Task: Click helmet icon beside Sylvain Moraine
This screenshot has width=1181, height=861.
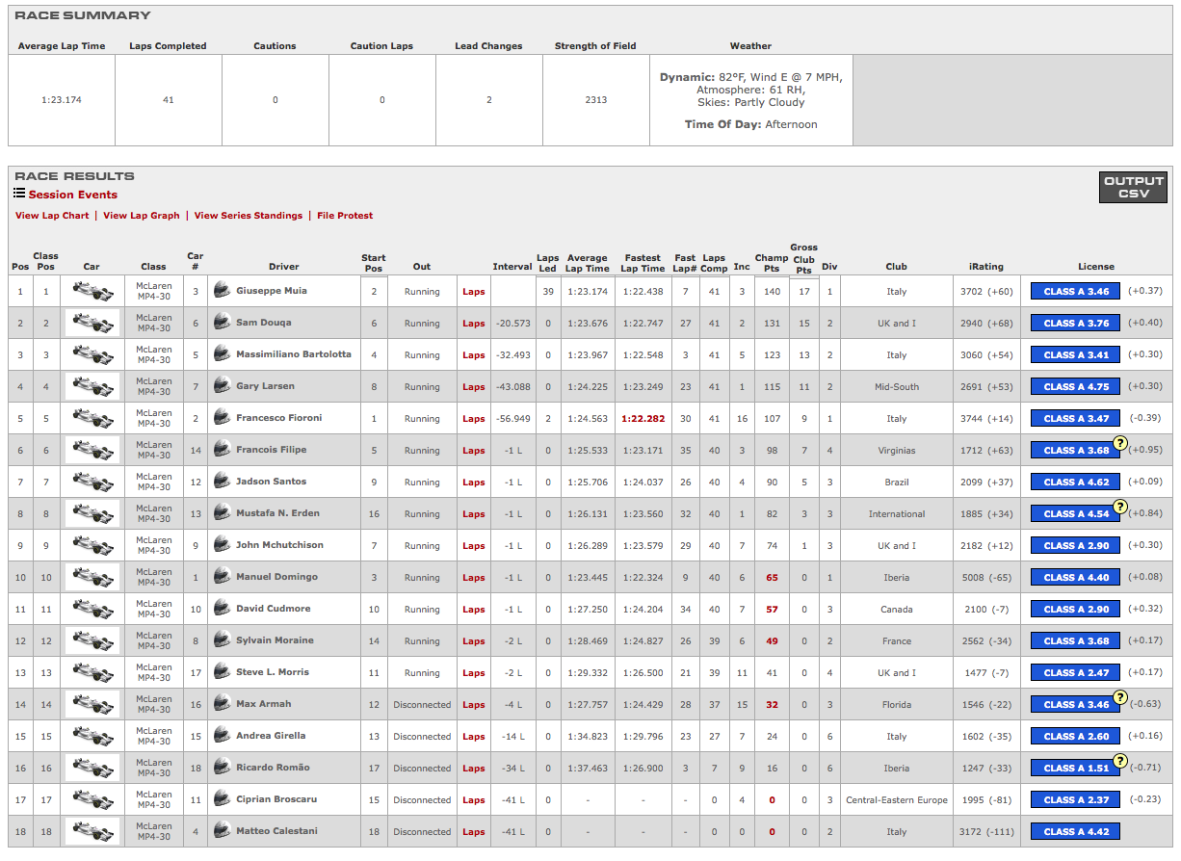Action: pos(223,639)
